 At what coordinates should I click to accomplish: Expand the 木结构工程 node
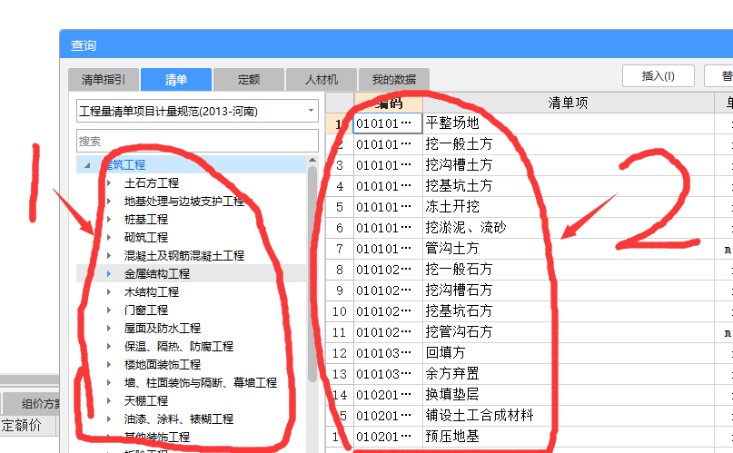tap(109, 292)
